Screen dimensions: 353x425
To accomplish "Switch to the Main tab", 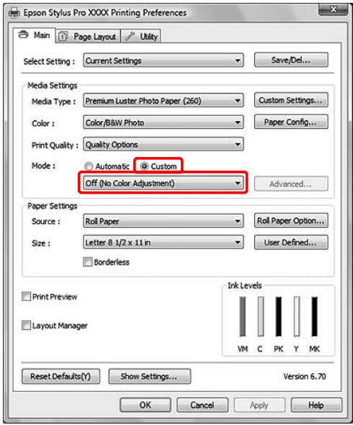I will (34, 35).
